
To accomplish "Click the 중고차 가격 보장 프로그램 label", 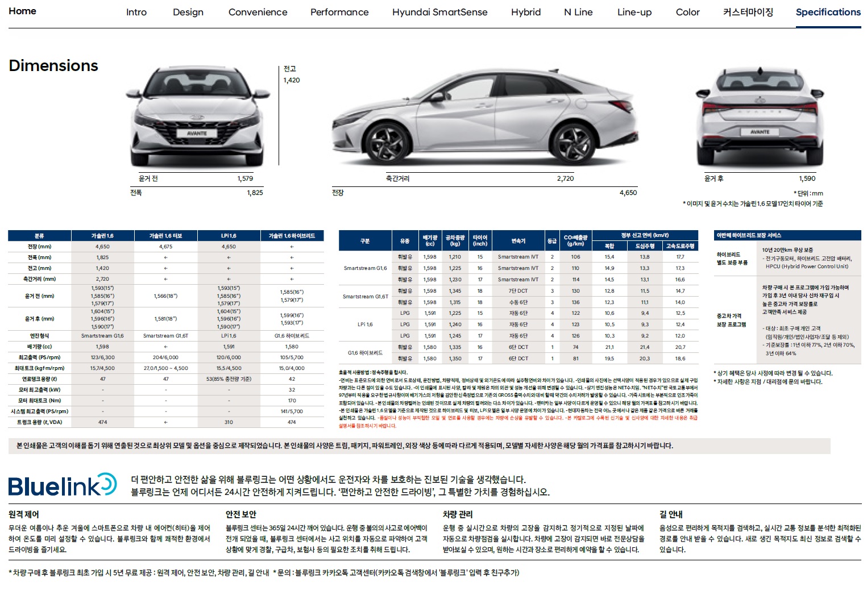I will coord(731,320).
